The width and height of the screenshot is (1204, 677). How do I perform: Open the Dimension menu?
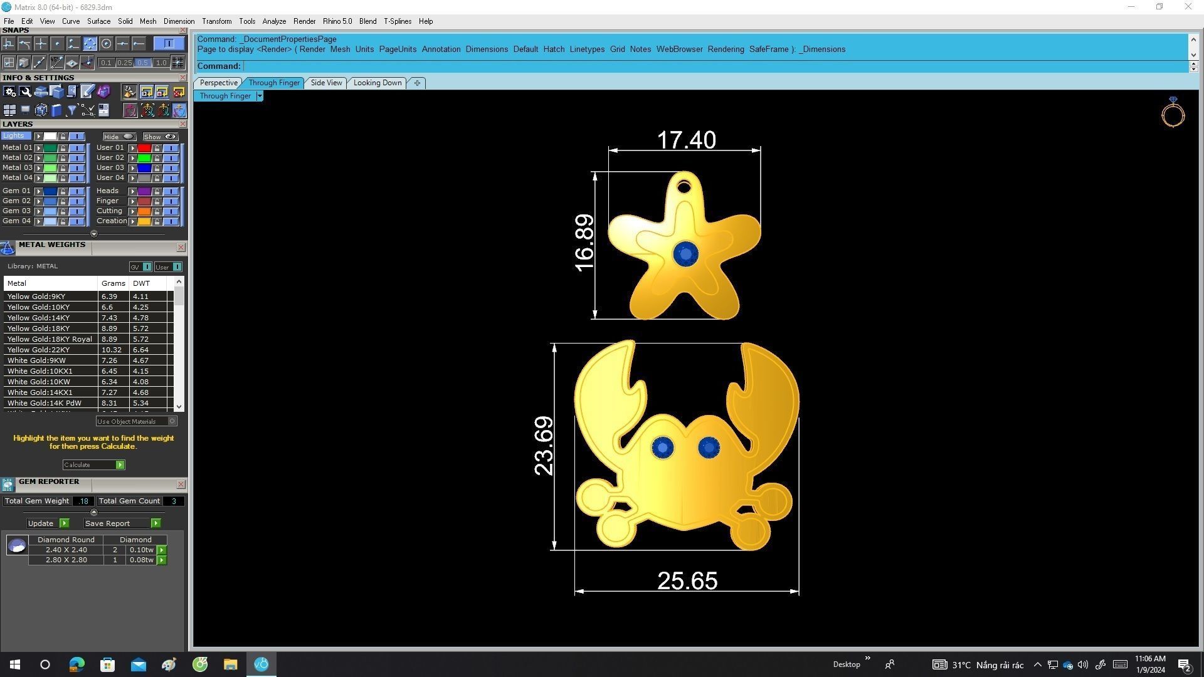(x=179, y=21)
